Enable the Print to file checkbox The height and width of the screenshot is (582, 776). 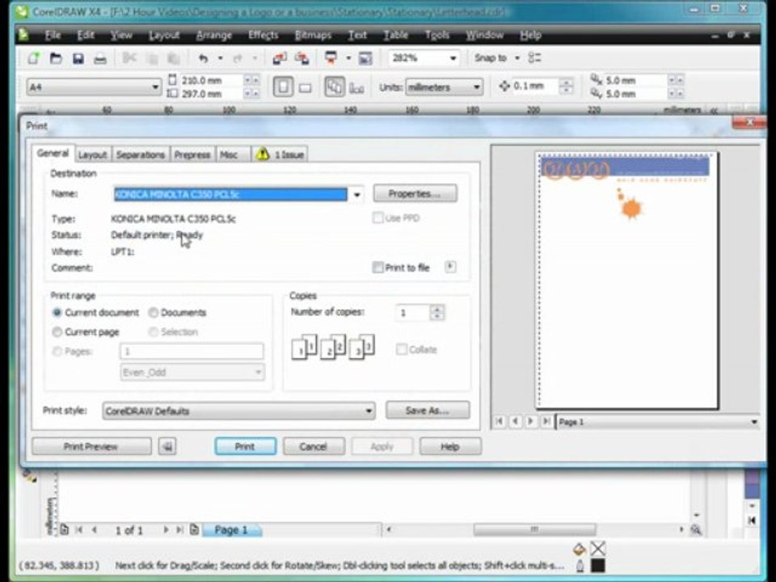pos(377,268)
